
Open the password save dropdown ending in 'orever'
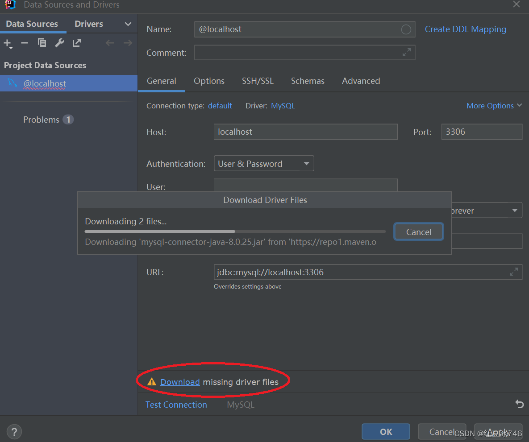click(x=487, y=211)
